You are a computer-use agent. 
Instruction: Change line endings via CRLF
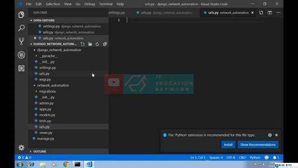click(242, 158)
